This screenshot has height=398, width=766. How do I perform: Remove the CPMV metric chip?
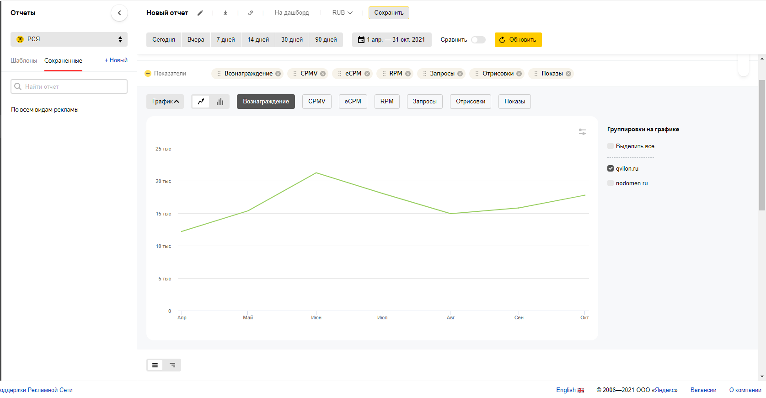pos(323,74)
